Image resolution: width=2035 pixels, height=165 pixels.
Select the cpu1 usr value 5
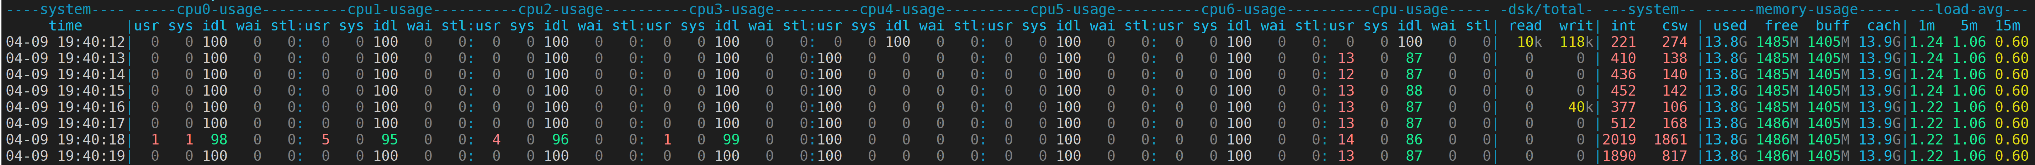325,140
